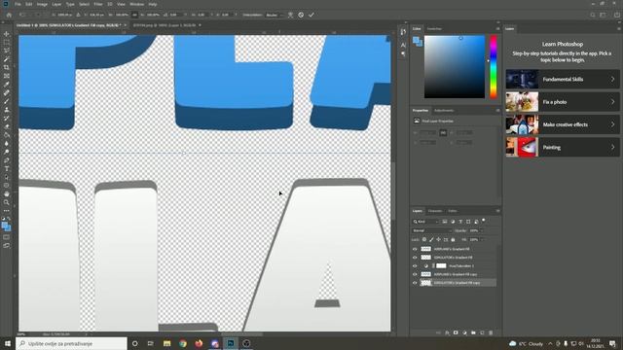Switch to the Adjustments tab
This screenshot has width=623, height=350.
(x=444, y=110)
